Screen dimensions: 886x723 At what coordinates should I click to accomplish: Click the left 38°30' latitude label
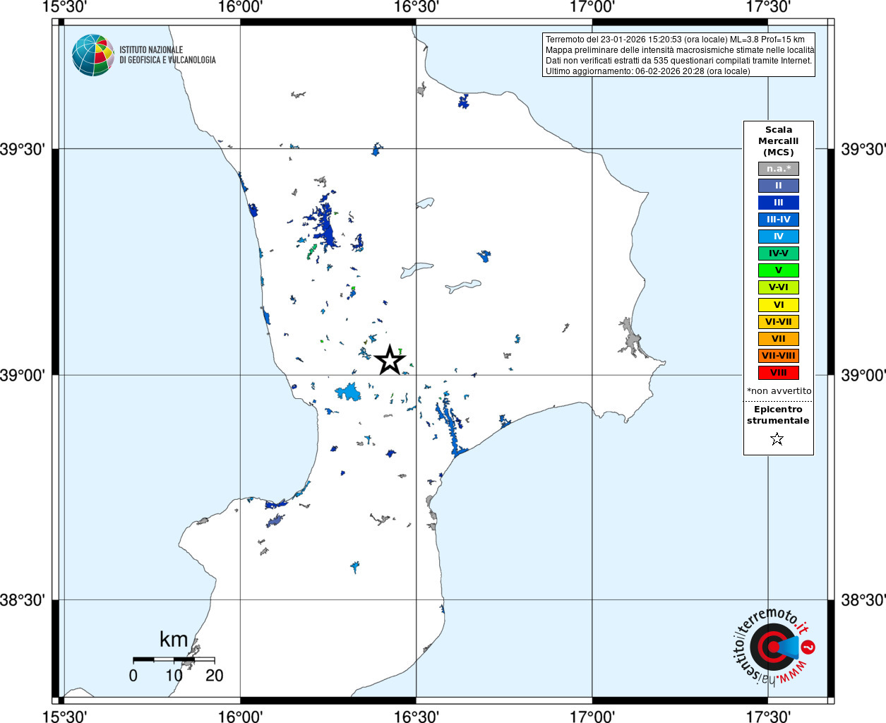pyautogui.click(x=23, y=600)
